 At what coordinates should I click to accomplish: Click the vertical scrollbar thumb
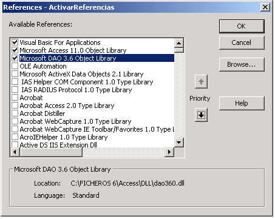[179, 50]
